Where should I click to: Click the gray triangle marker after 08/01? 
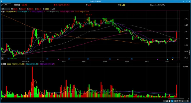(118, 59)
